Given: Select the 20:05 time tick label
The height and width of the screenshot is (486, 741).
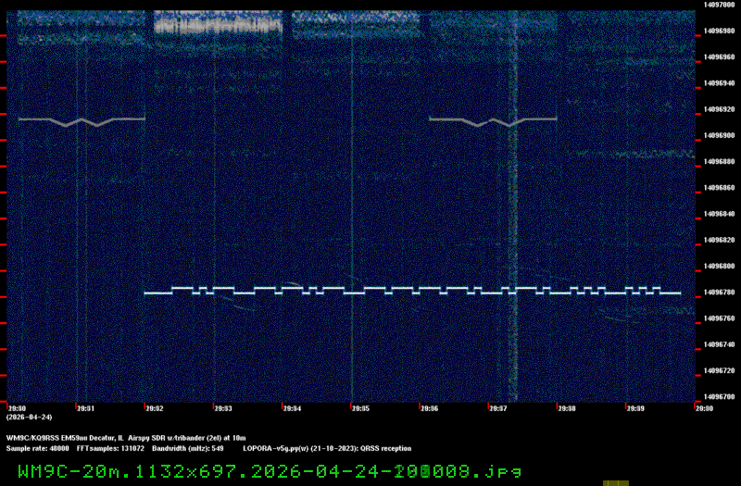Looking at the screenshot, I should 360,408.
